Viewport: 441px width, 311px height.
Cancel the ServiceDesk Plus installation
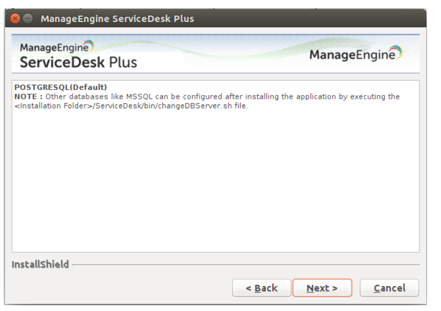point(389,288)
